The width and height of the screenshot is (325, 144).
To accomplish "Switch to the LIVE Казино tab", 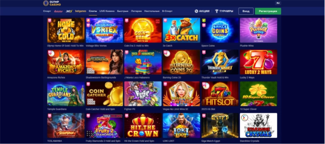I will (x=107, y=11).
